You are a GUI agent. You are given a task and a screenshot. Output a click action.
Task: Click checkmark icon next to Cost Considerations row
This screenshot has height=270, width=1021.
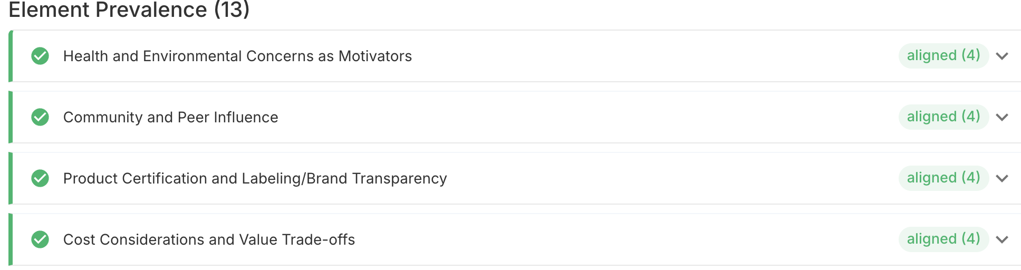[40, 239]
